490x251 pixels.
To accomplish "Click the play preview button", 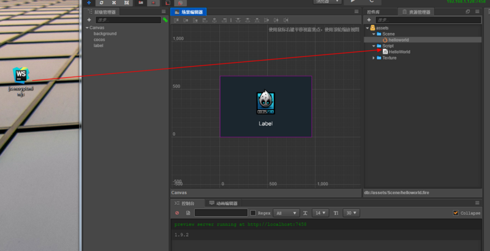I will pos(353,2).
